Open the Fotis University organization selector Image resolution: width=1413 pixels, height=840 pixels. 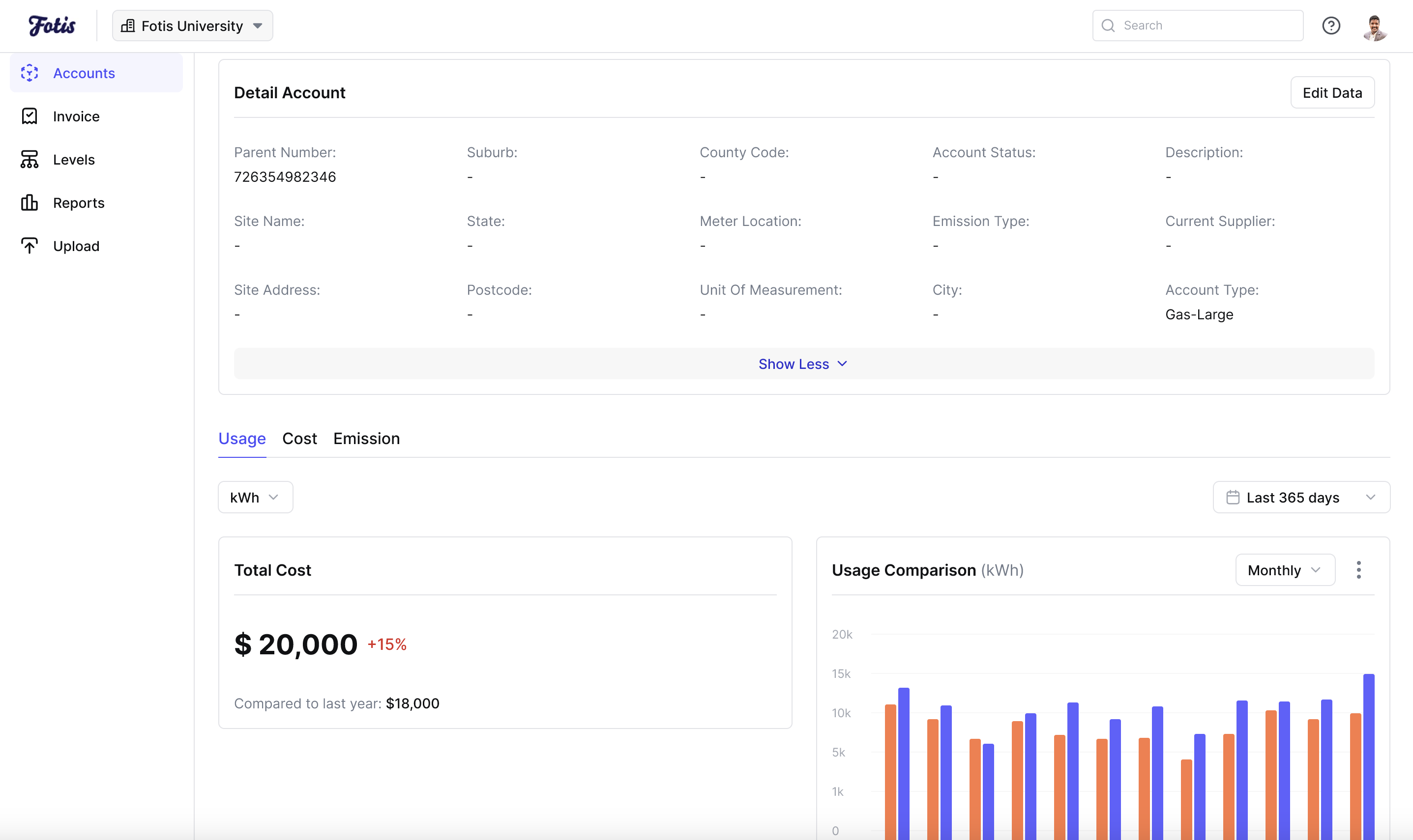[x=192, y=26]
